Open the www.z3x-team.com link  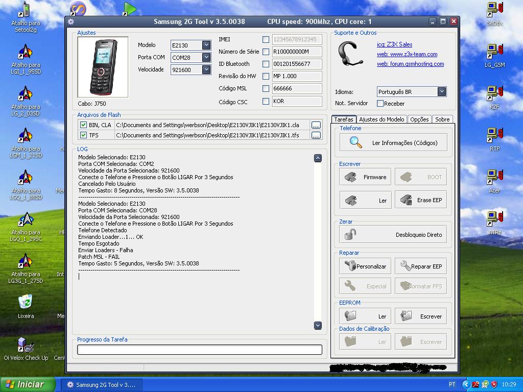407,54
